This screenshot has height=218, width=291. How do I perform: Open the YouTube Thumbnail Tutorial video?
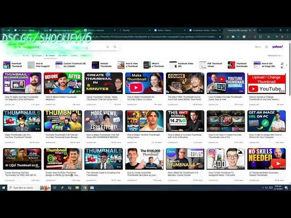(226, 83)
